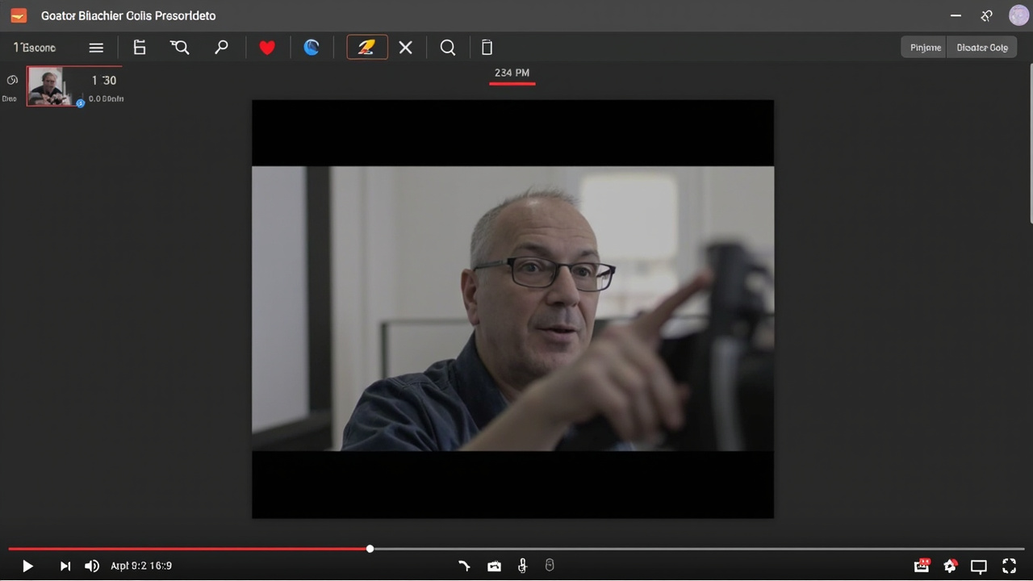Minimize the window

[x=956, y=15]
